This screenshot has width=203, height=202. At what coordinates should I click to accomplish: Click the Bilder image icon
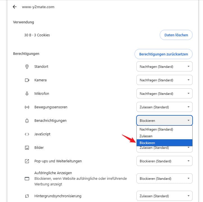point(27,148)
